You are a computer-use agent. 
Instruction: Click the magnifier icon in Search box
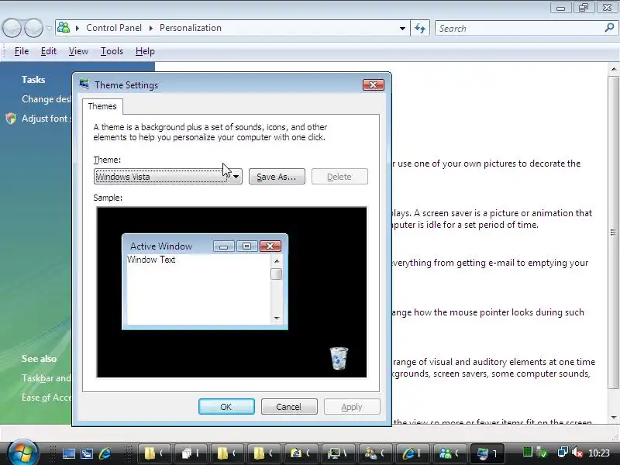609,28
